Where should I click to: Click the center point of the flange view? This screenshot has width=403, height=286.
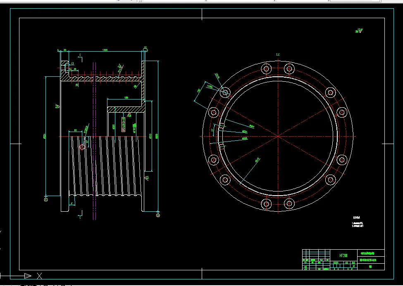[x=278, y=136]
